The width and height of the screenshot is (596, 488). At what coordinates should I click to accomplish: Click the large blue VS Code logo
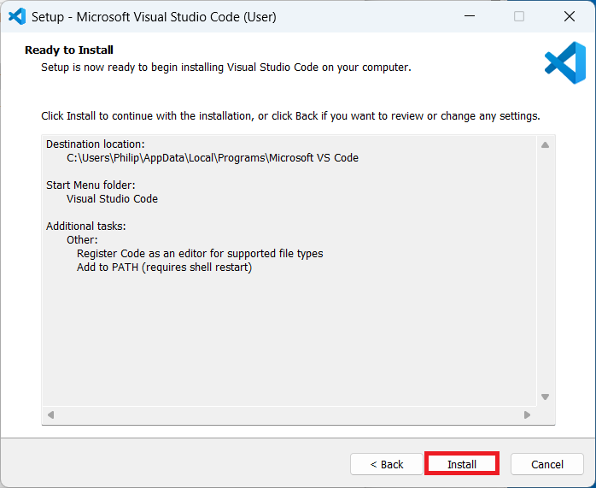point(564,63)
